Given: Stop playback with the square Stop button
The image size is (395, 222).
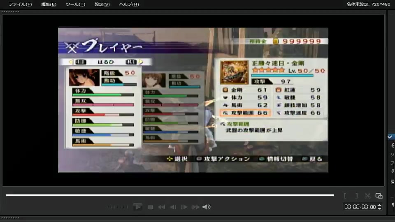Looking at the screenshot, I should 151,207.
